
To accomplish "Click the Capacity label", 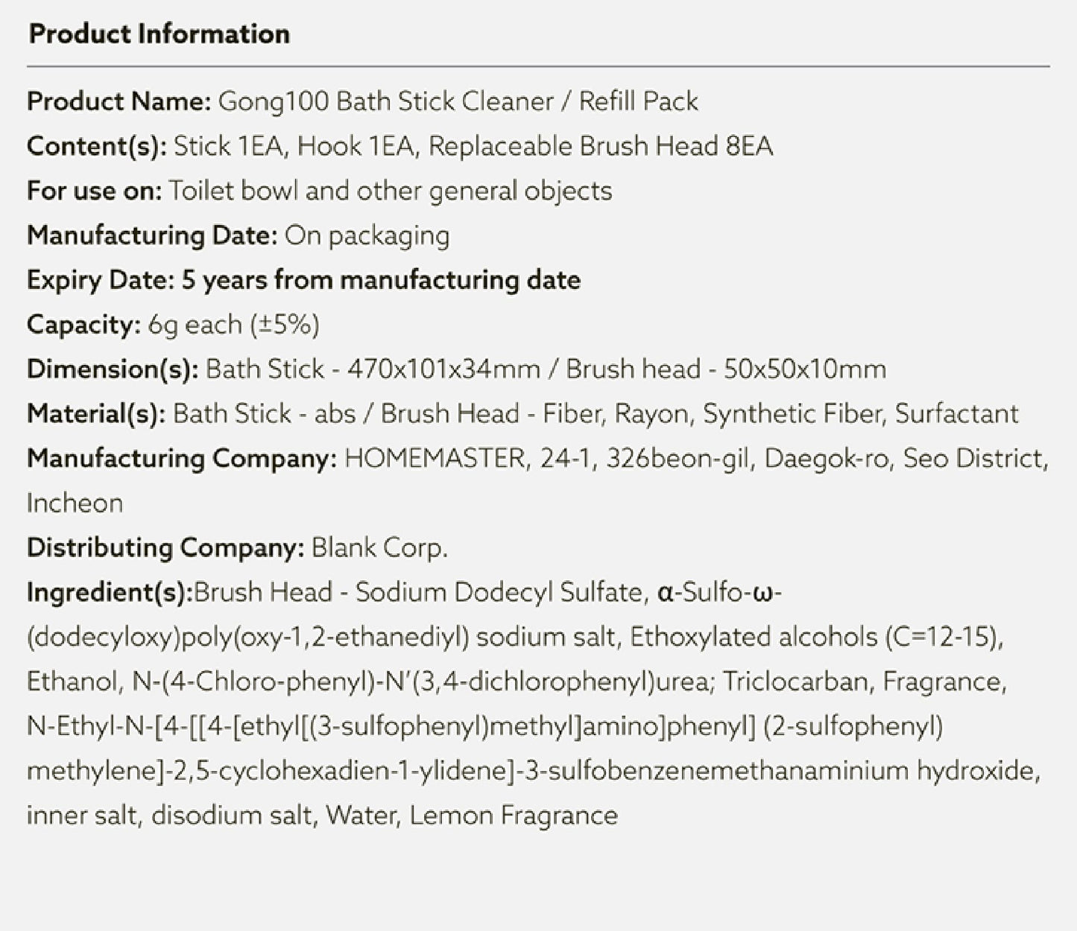I will [83, 325].
